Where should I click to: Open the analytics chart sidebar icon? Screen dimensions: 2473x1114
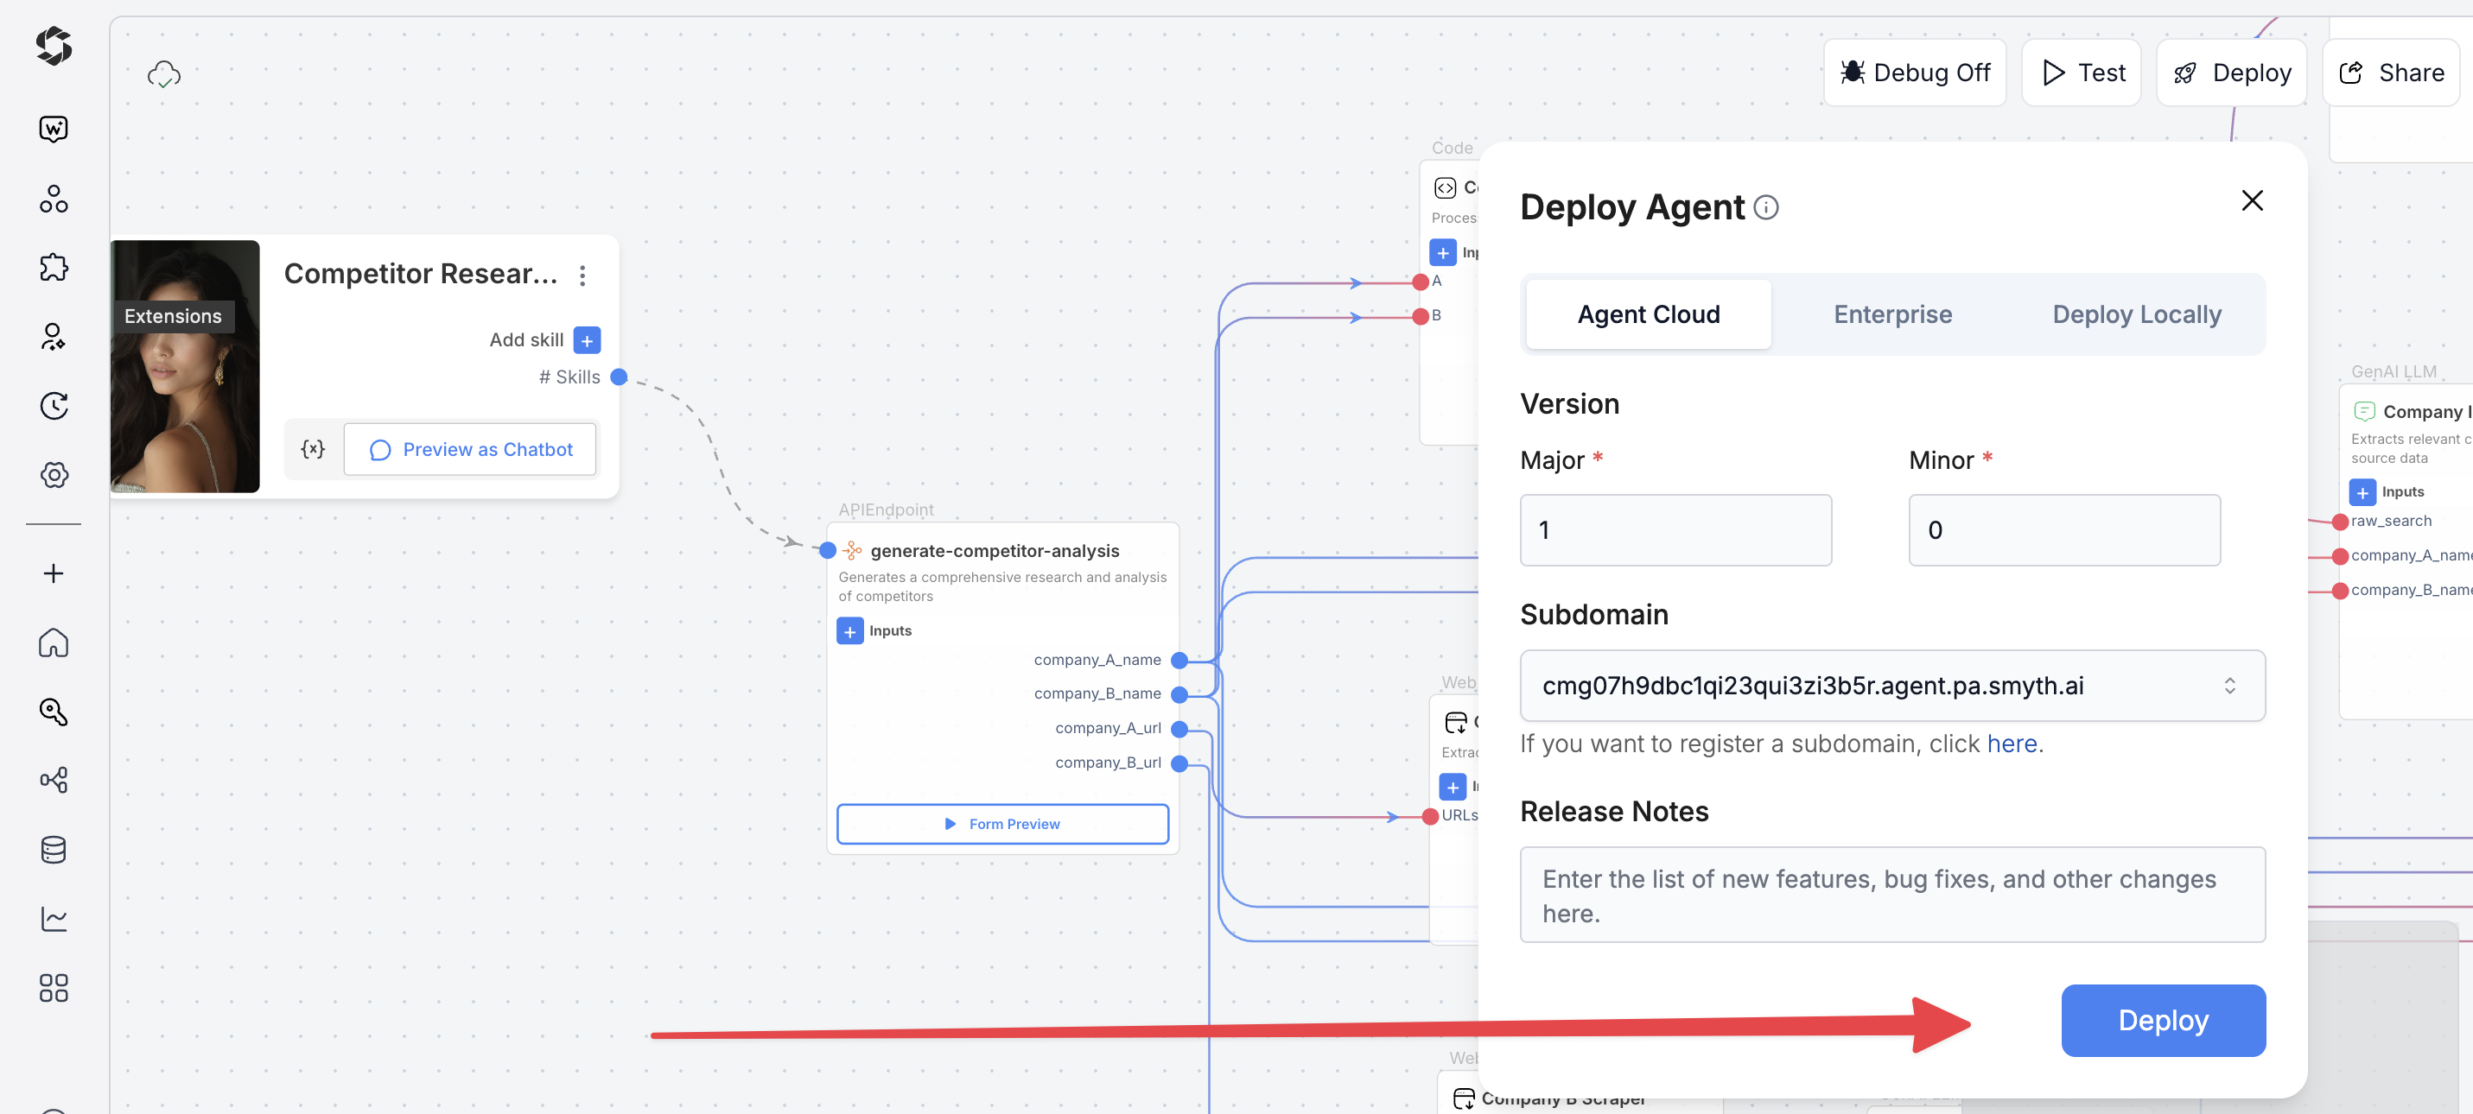54,918
